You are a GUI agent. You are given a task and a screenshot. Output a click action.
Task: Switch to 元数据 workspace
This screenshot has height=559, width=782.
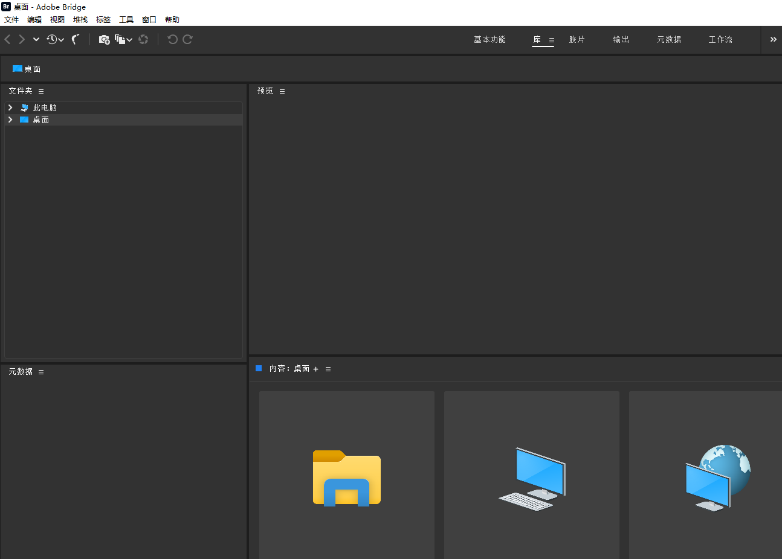point(669,39)
